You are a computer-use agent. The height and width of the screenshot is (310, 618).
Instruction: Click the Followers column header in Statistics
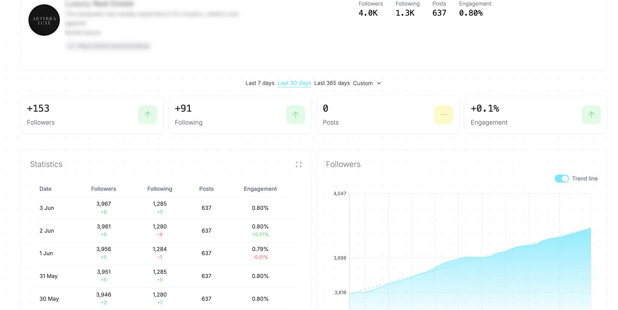104,189
